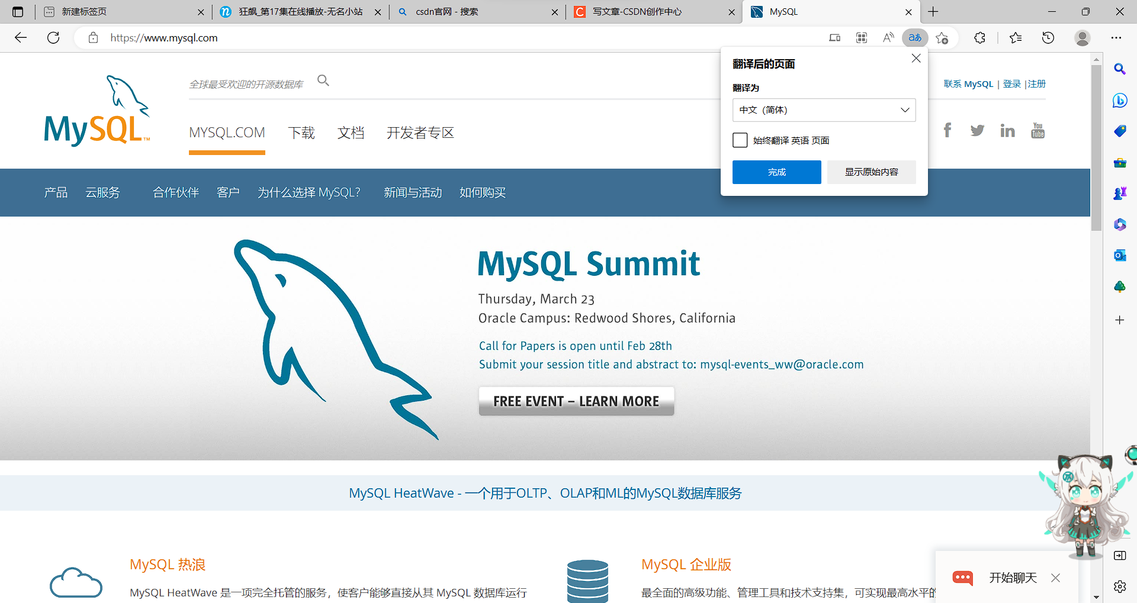Click the MySQL dolphin logo
Image resolution: width=1137 pixels, height=603 pixels.
98,110
